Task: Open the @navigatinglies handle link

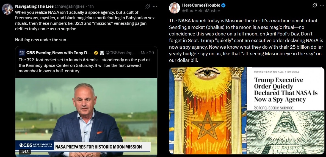Action: [70, 6]
